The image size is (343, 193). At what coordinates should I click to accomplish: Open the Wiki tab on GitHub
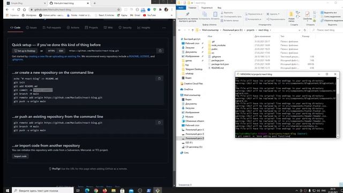108,27
